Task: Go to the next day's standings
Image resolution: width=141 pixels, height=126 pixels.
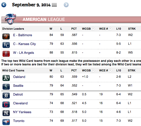Action: tap(66, 5)
